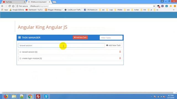Open the Kiesha Lim Facebook bookmark

pos(91,10)
